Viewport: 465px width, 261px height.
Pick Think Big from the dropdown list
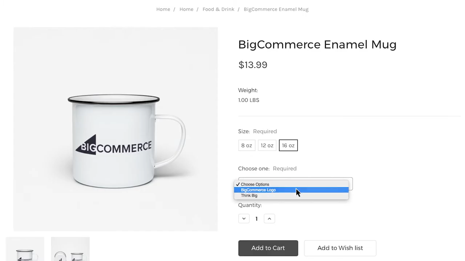(x=249, y=195)
